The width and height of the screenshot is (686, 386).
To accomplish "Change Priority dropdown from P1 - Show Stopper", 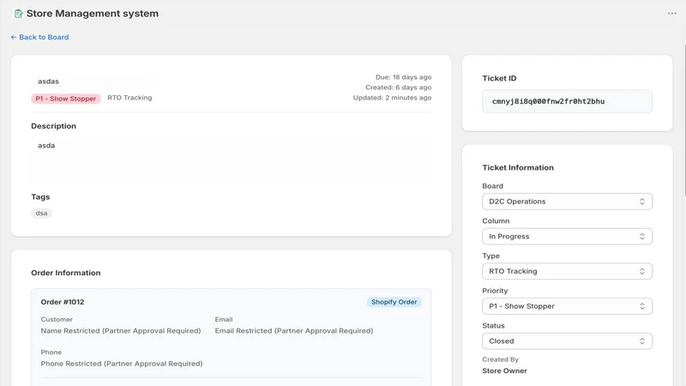I will point(567,306).
